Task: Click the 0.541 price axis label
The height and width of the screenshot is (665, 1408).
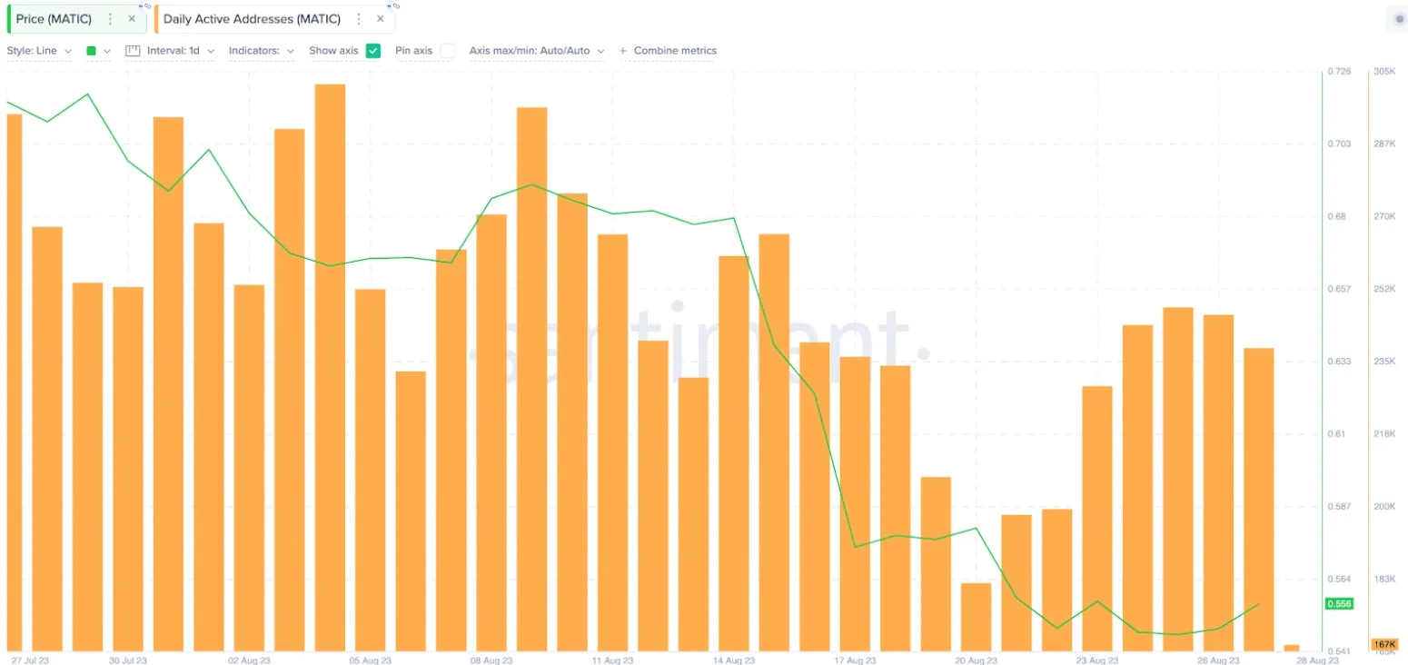Action: tap(1339, 652)
